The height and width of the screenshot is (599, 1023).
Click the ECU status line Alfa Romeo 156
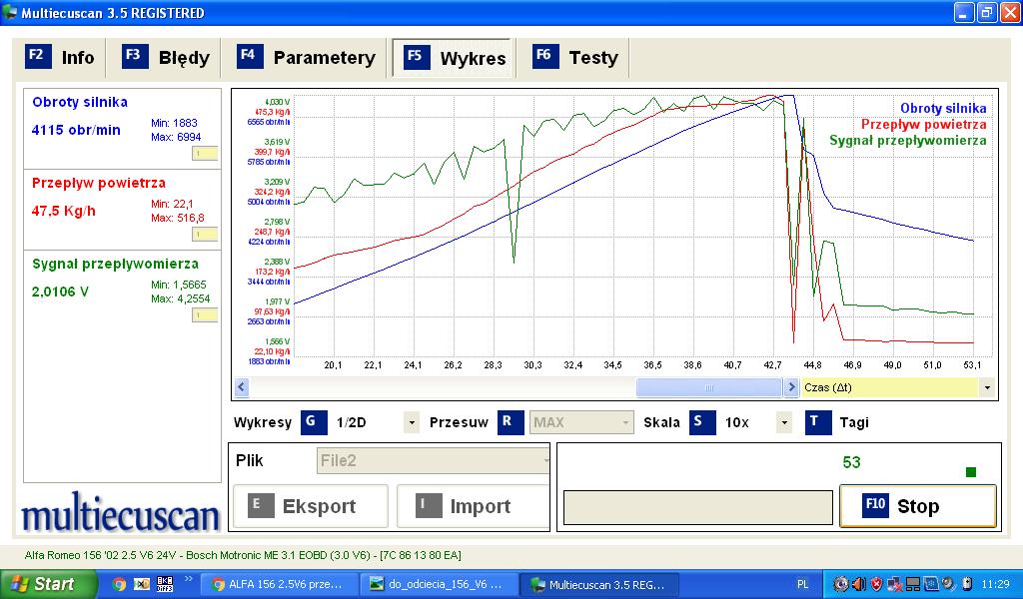tap(243, 555)
